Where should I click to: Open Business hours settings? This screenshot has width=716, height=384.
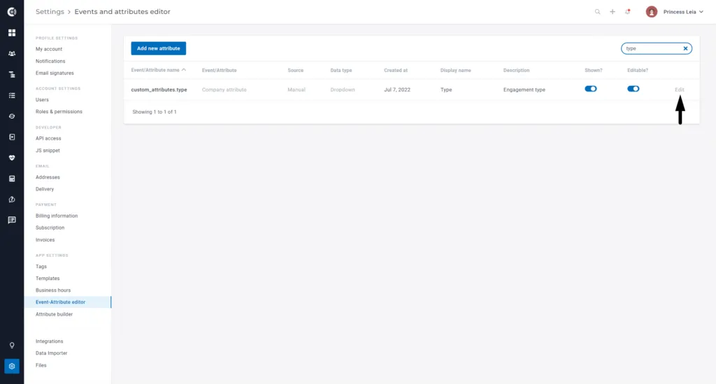(53, 290)
